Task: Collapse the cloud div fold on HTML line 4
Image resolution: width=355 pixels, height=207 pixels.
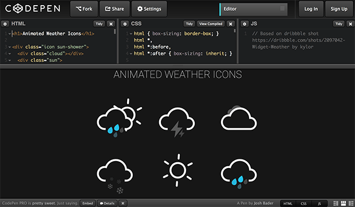Action: [10, 54]
